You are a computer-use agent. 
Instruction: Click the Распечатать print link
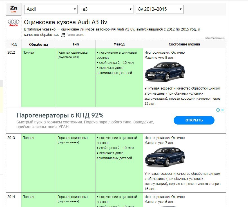point(75,35)
